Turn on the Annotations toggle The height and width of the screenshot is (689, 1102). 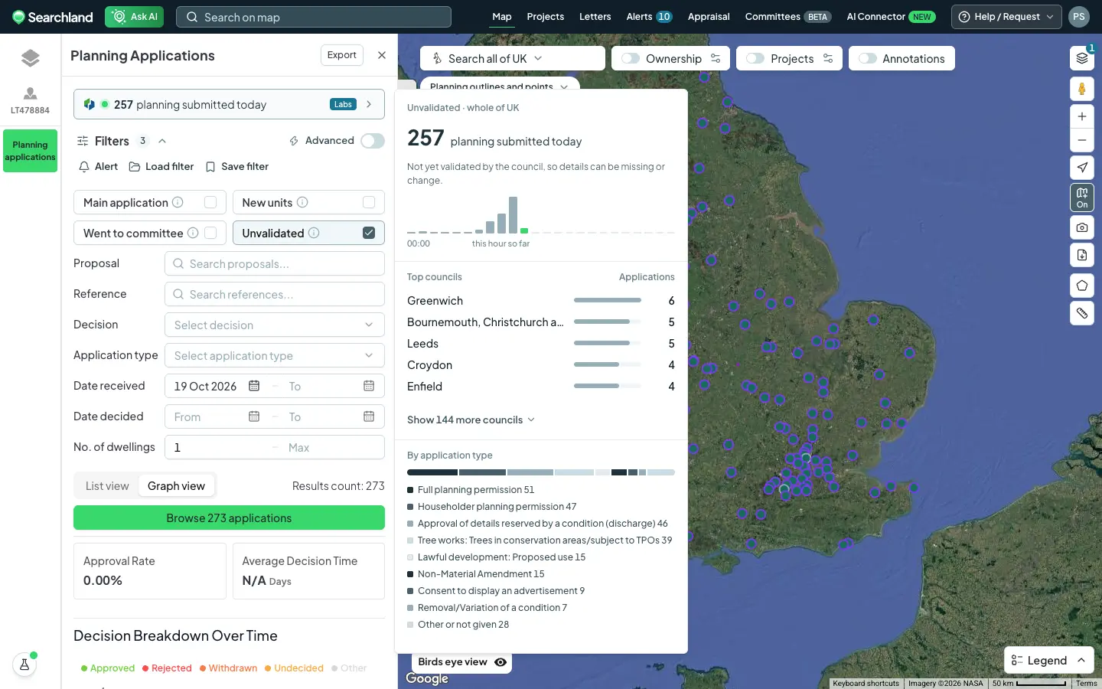point(868,58)
